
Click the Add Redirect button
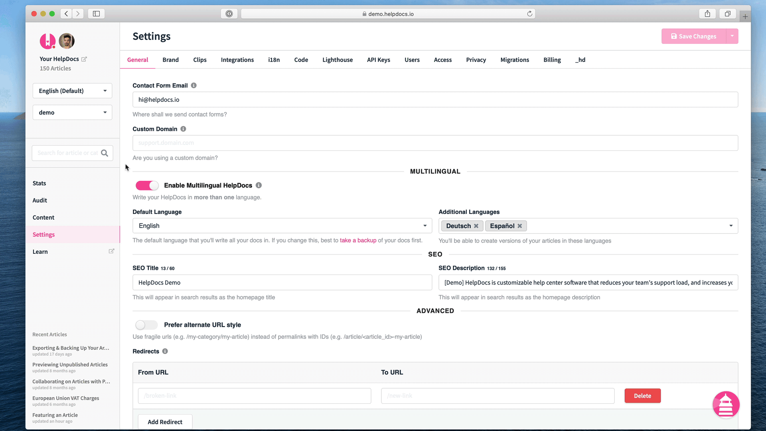(x=165, y=422)
